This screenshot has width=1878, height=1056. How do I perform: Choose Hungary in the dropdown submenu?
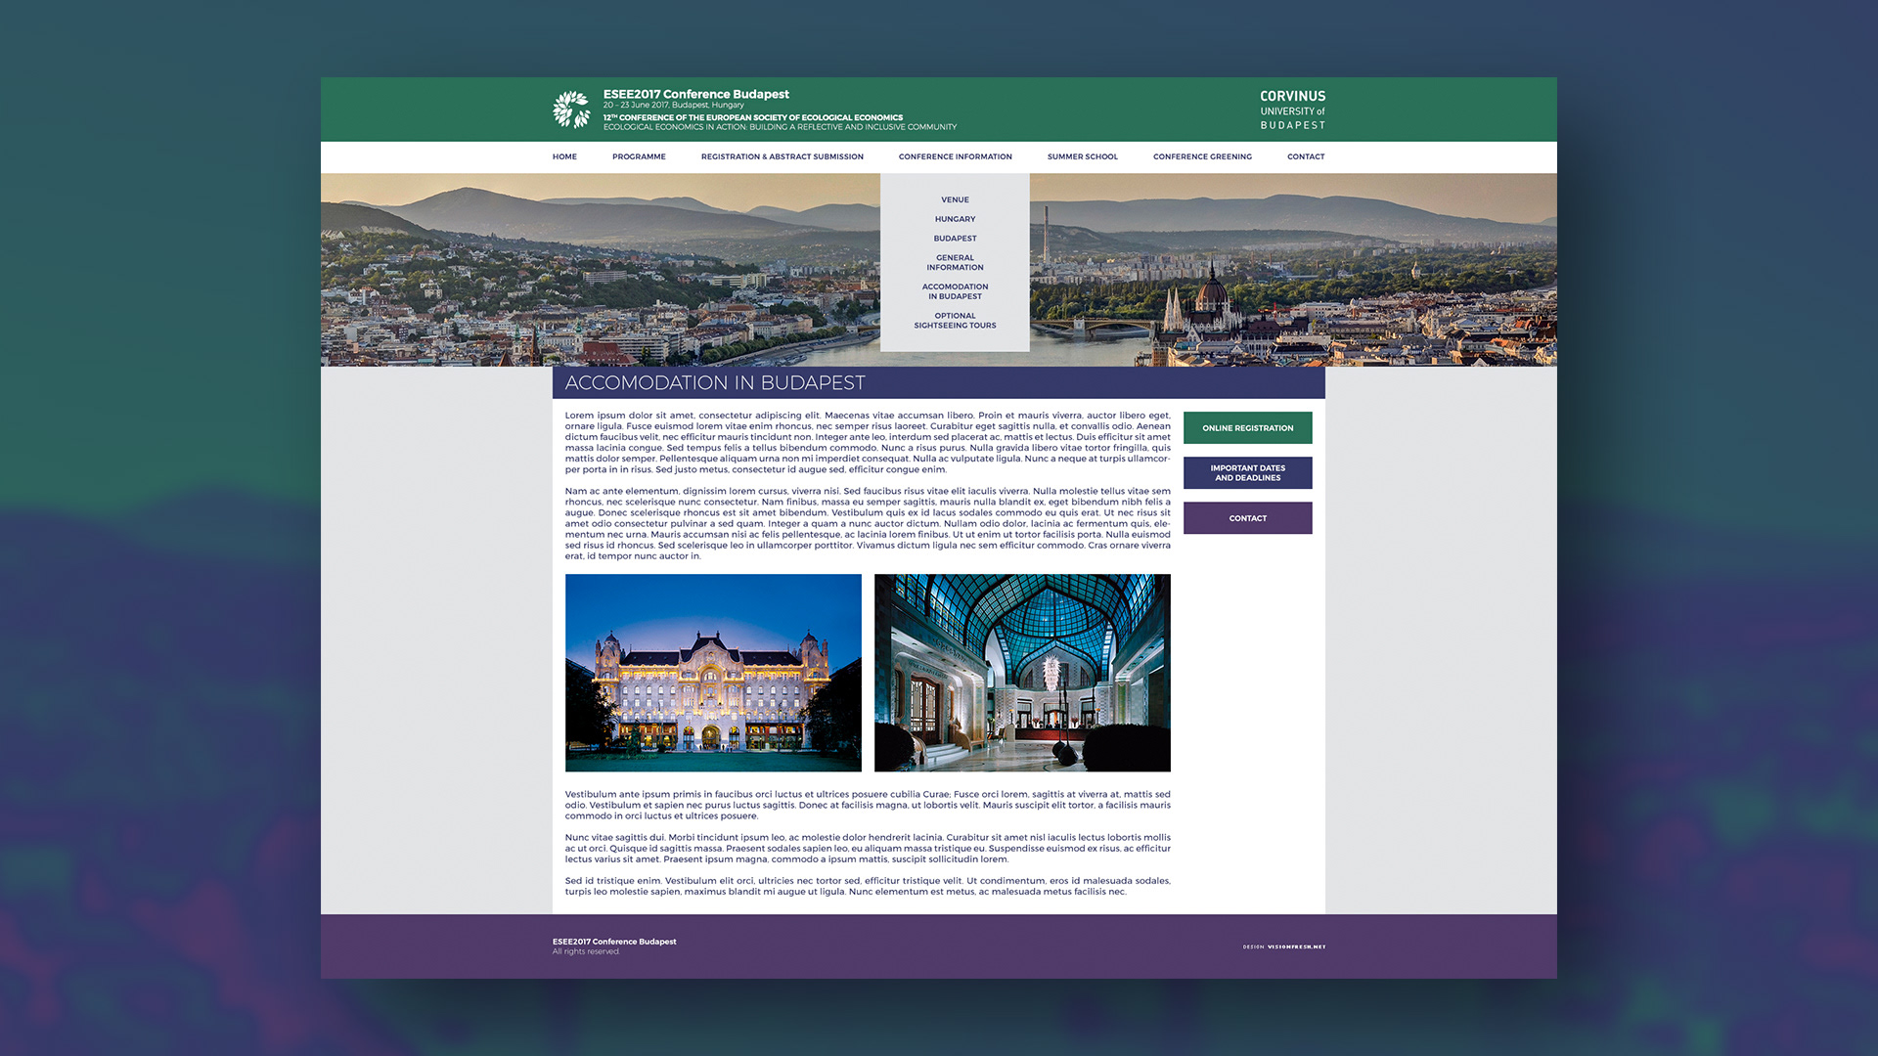955,219
